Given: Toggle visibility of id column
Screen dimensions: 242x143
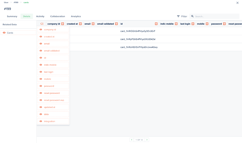Looking at the screenshot, I should click(41, 58).
